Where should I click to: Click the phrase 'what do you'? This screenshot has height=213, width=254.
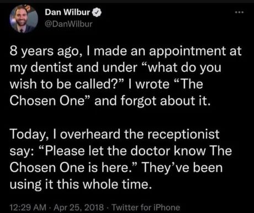[184, 68]
